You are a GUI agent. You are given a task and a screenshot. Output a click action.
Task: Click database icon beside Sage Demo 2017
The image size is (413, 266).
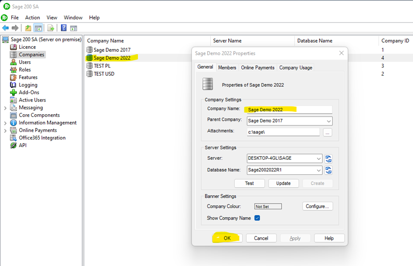click(89, 50)
